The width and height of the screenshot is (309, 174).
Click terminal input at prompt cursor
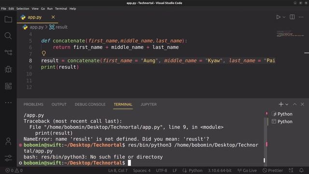point(129,163)
